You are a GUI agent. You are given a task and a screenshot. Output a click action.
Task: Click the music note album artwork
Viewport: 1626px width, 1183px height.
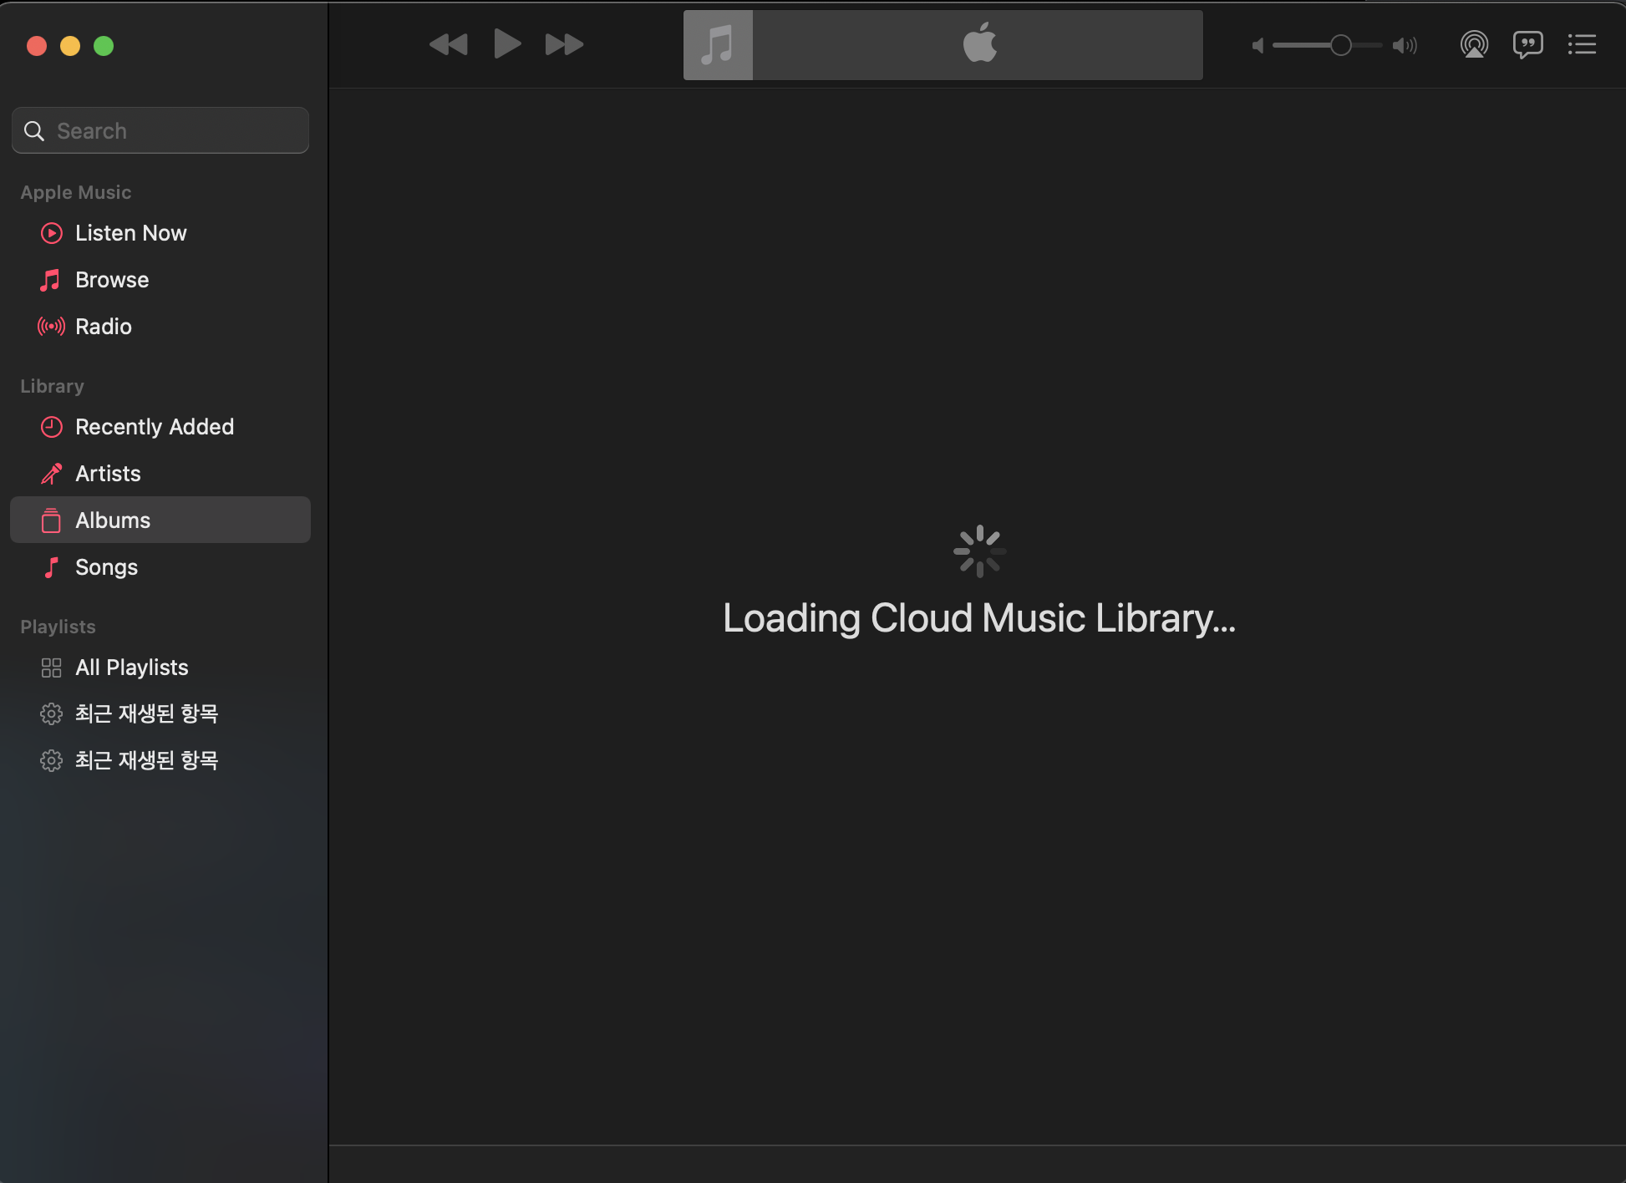pos(718,45)
